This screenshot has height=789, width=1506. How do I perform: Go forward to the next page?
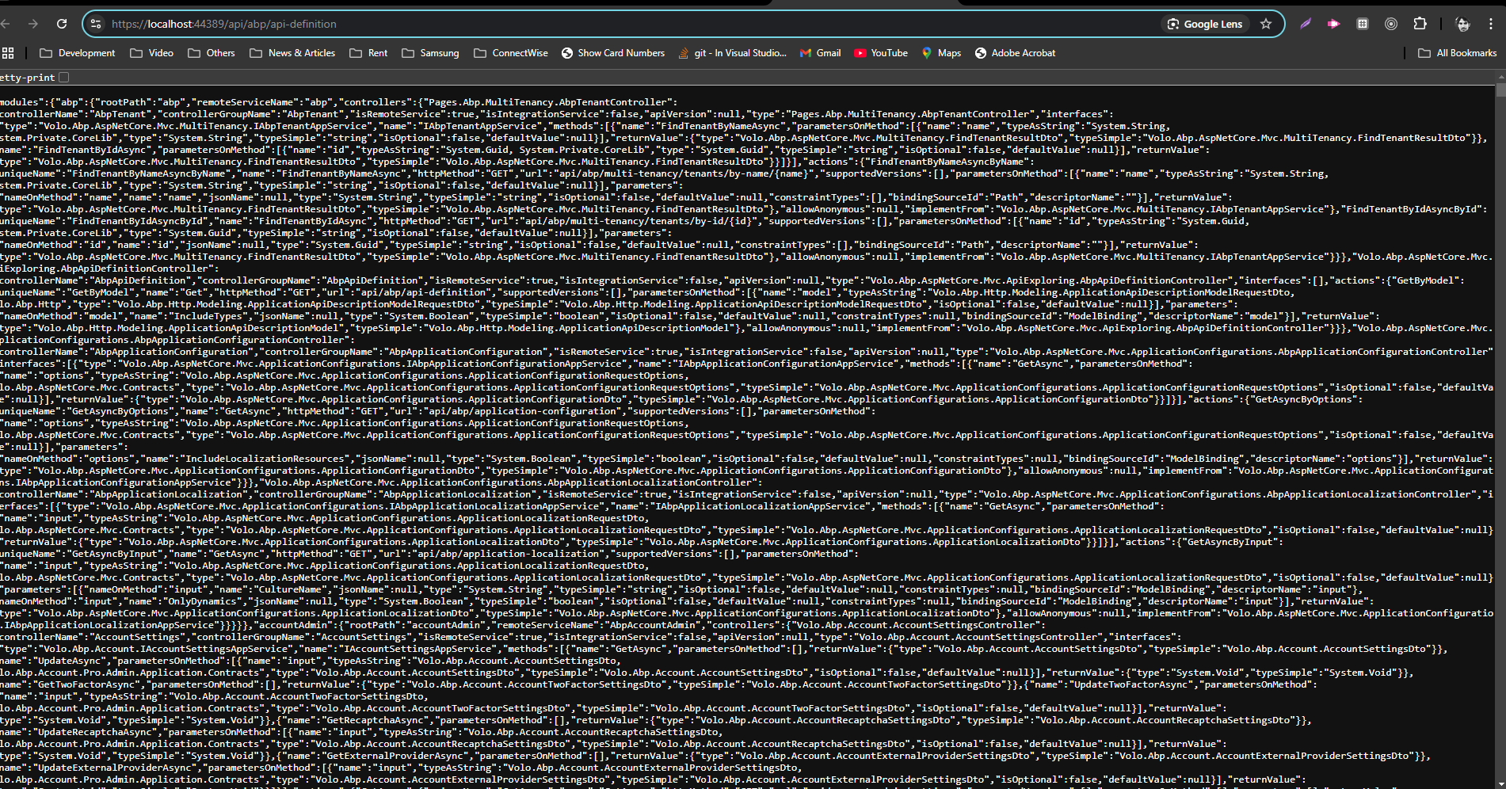32,24
